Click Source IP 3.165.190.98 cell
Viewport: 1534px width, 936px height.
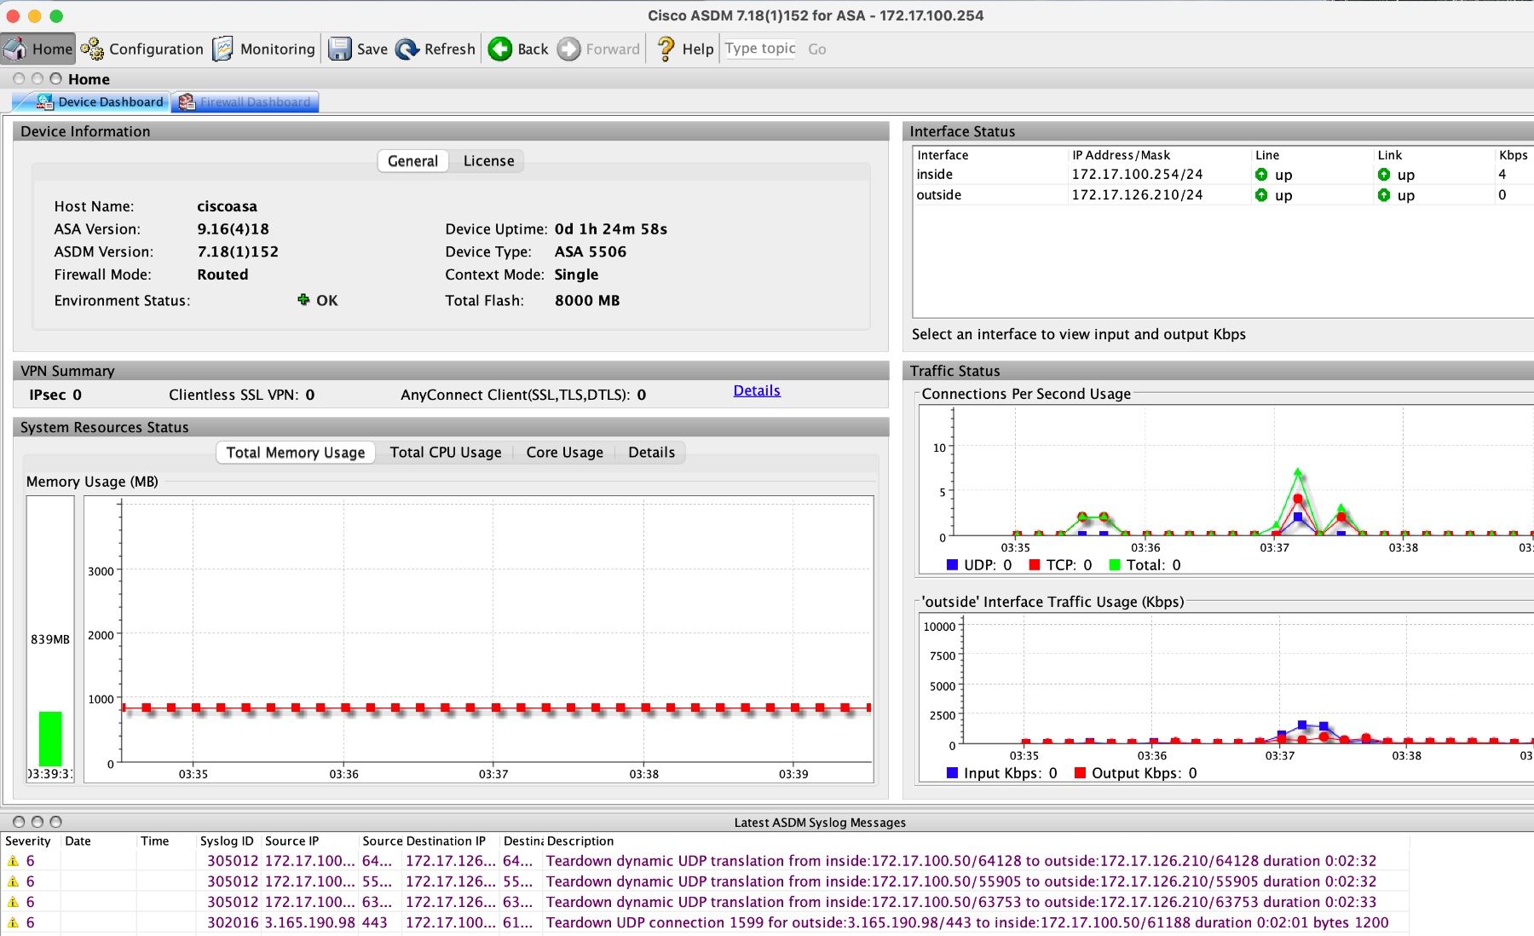tap(310, 922)
